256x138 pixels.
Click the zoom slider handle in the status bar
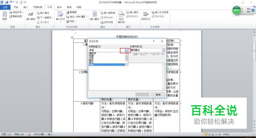coord(243,134)
